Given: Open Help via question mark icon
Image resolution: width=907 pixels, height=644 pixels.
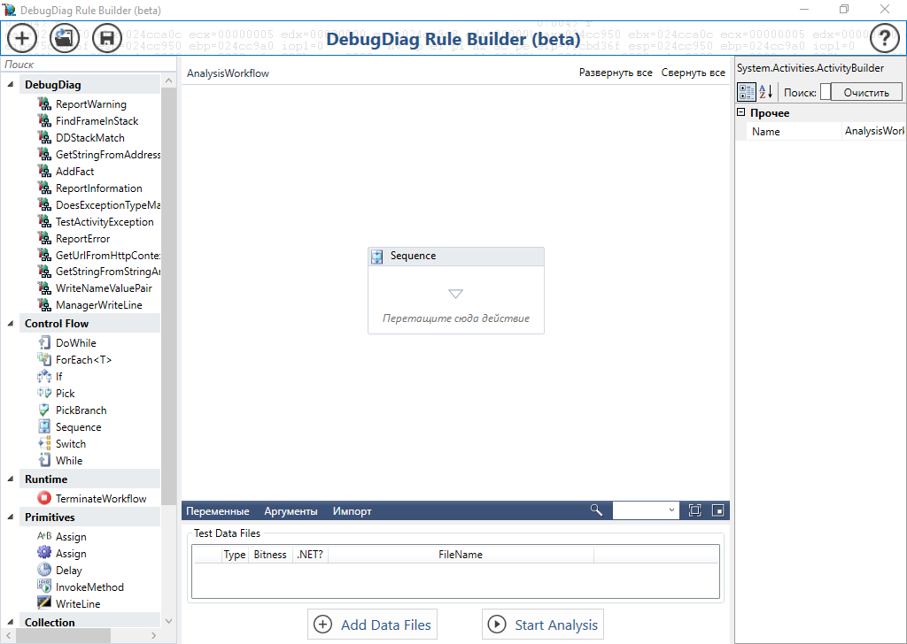Looking at the screenshot, I should [884, 38].
